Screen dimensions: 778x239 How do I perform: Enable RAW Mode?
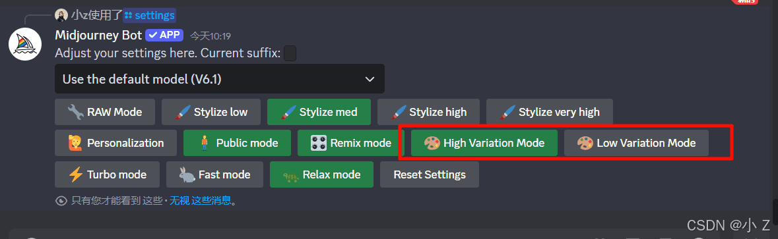105,112
